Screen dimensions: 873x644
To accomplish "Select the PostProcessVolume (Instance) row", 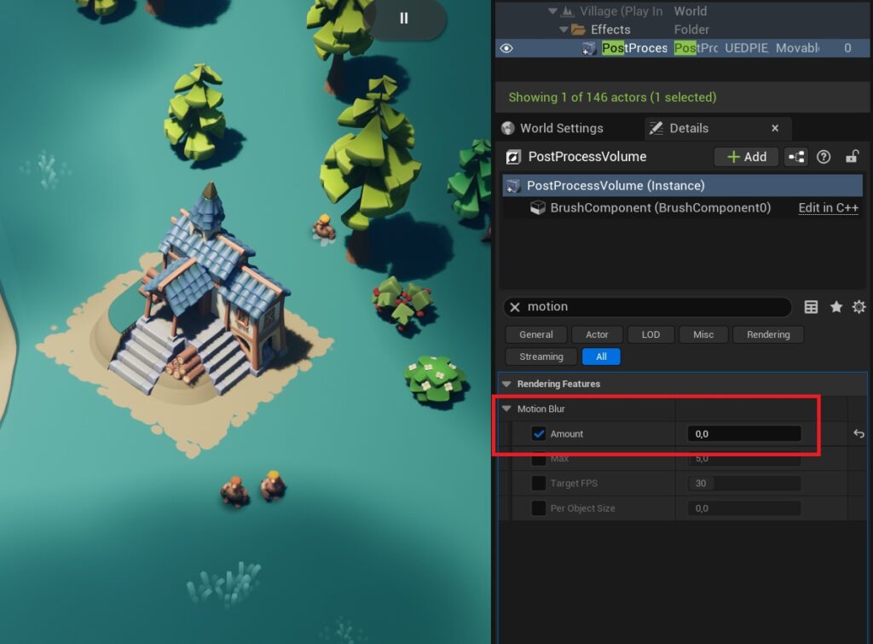I will 683,185.
